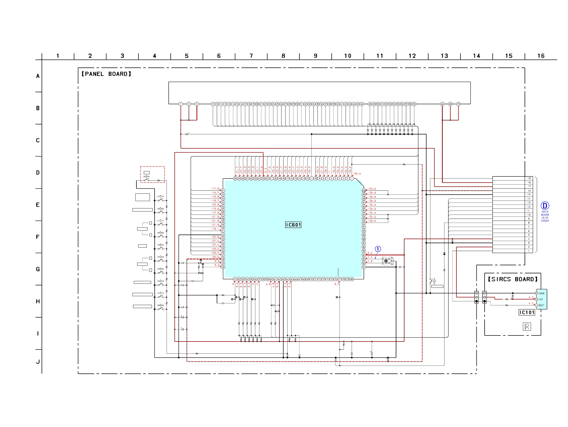Click the IC101 component label
The height and width of the screenshot is (427, 568).
point(527,312)
